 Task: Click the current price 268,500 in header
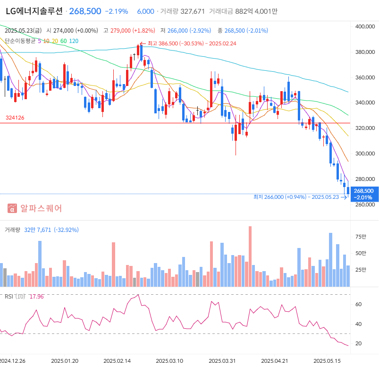tap(85, 11)
